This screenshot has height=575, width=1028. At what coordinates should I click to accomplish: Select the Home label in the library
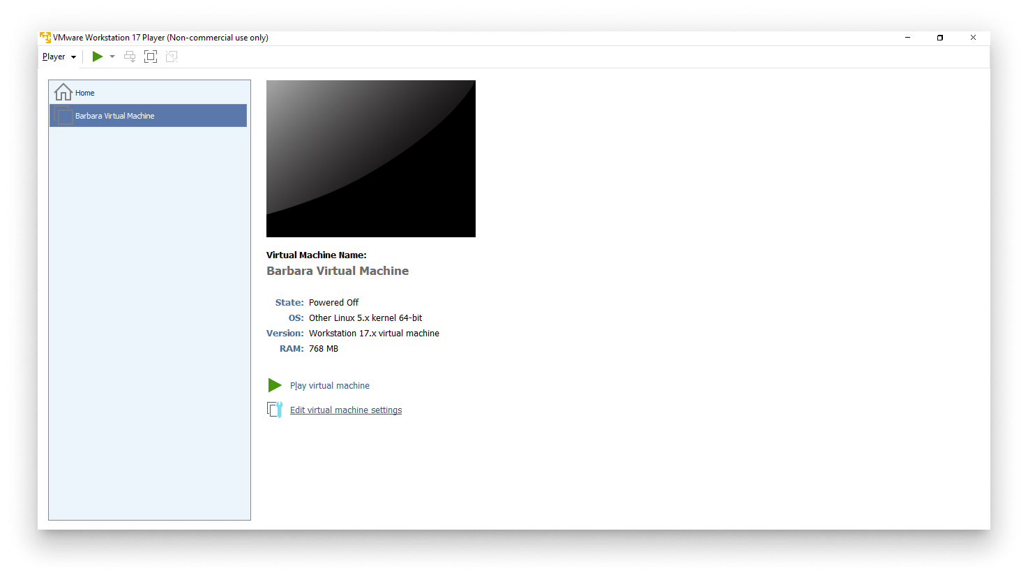[85, 93]
